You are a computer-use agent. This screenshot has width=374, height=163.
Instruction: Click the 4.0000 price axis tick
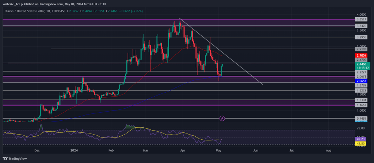point(361,15)
